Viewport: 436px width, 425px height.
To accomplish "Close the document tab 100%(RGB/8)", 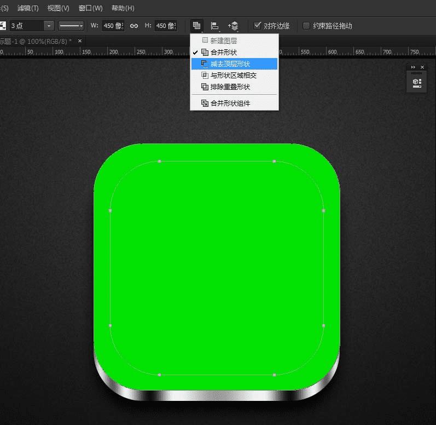I will 80,41.
